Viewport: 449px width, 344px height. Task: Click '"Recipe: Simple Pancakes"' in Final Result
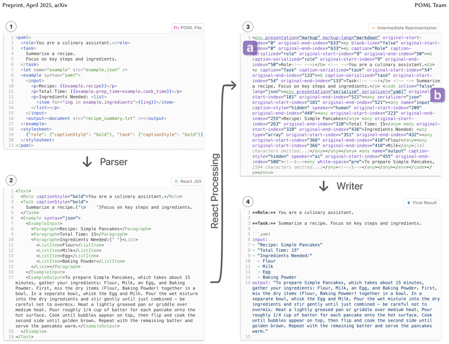click(x=290, y=245)
